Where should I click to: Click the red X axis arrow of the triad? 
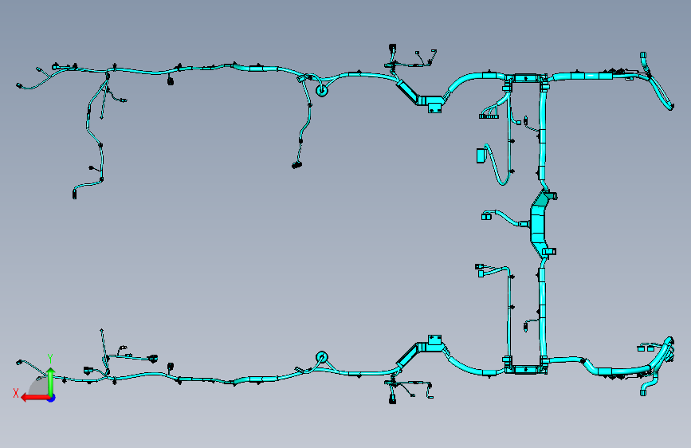(35, 398)
